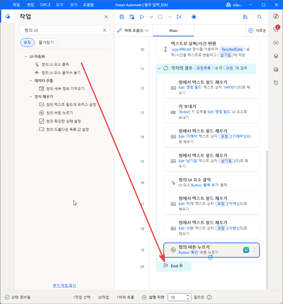The height and width of the screenshot is (304, 283).
Task: Click the Edit '수량' link in step 18
Action: pos(186,228)
